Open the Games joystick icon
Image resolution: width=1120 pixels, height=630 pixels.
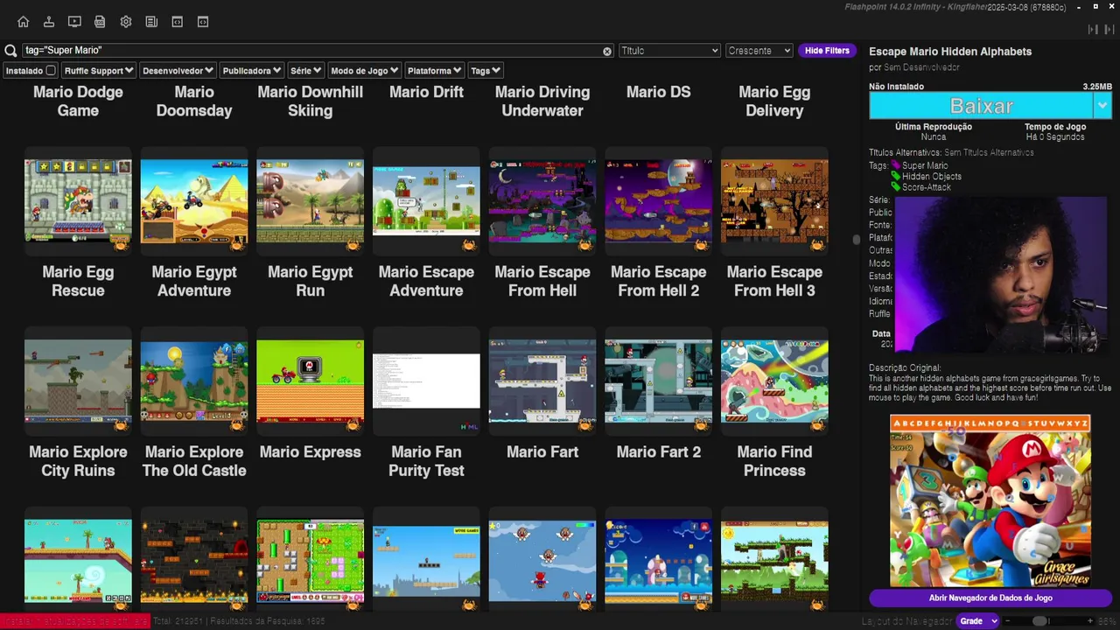coord(49,22)
